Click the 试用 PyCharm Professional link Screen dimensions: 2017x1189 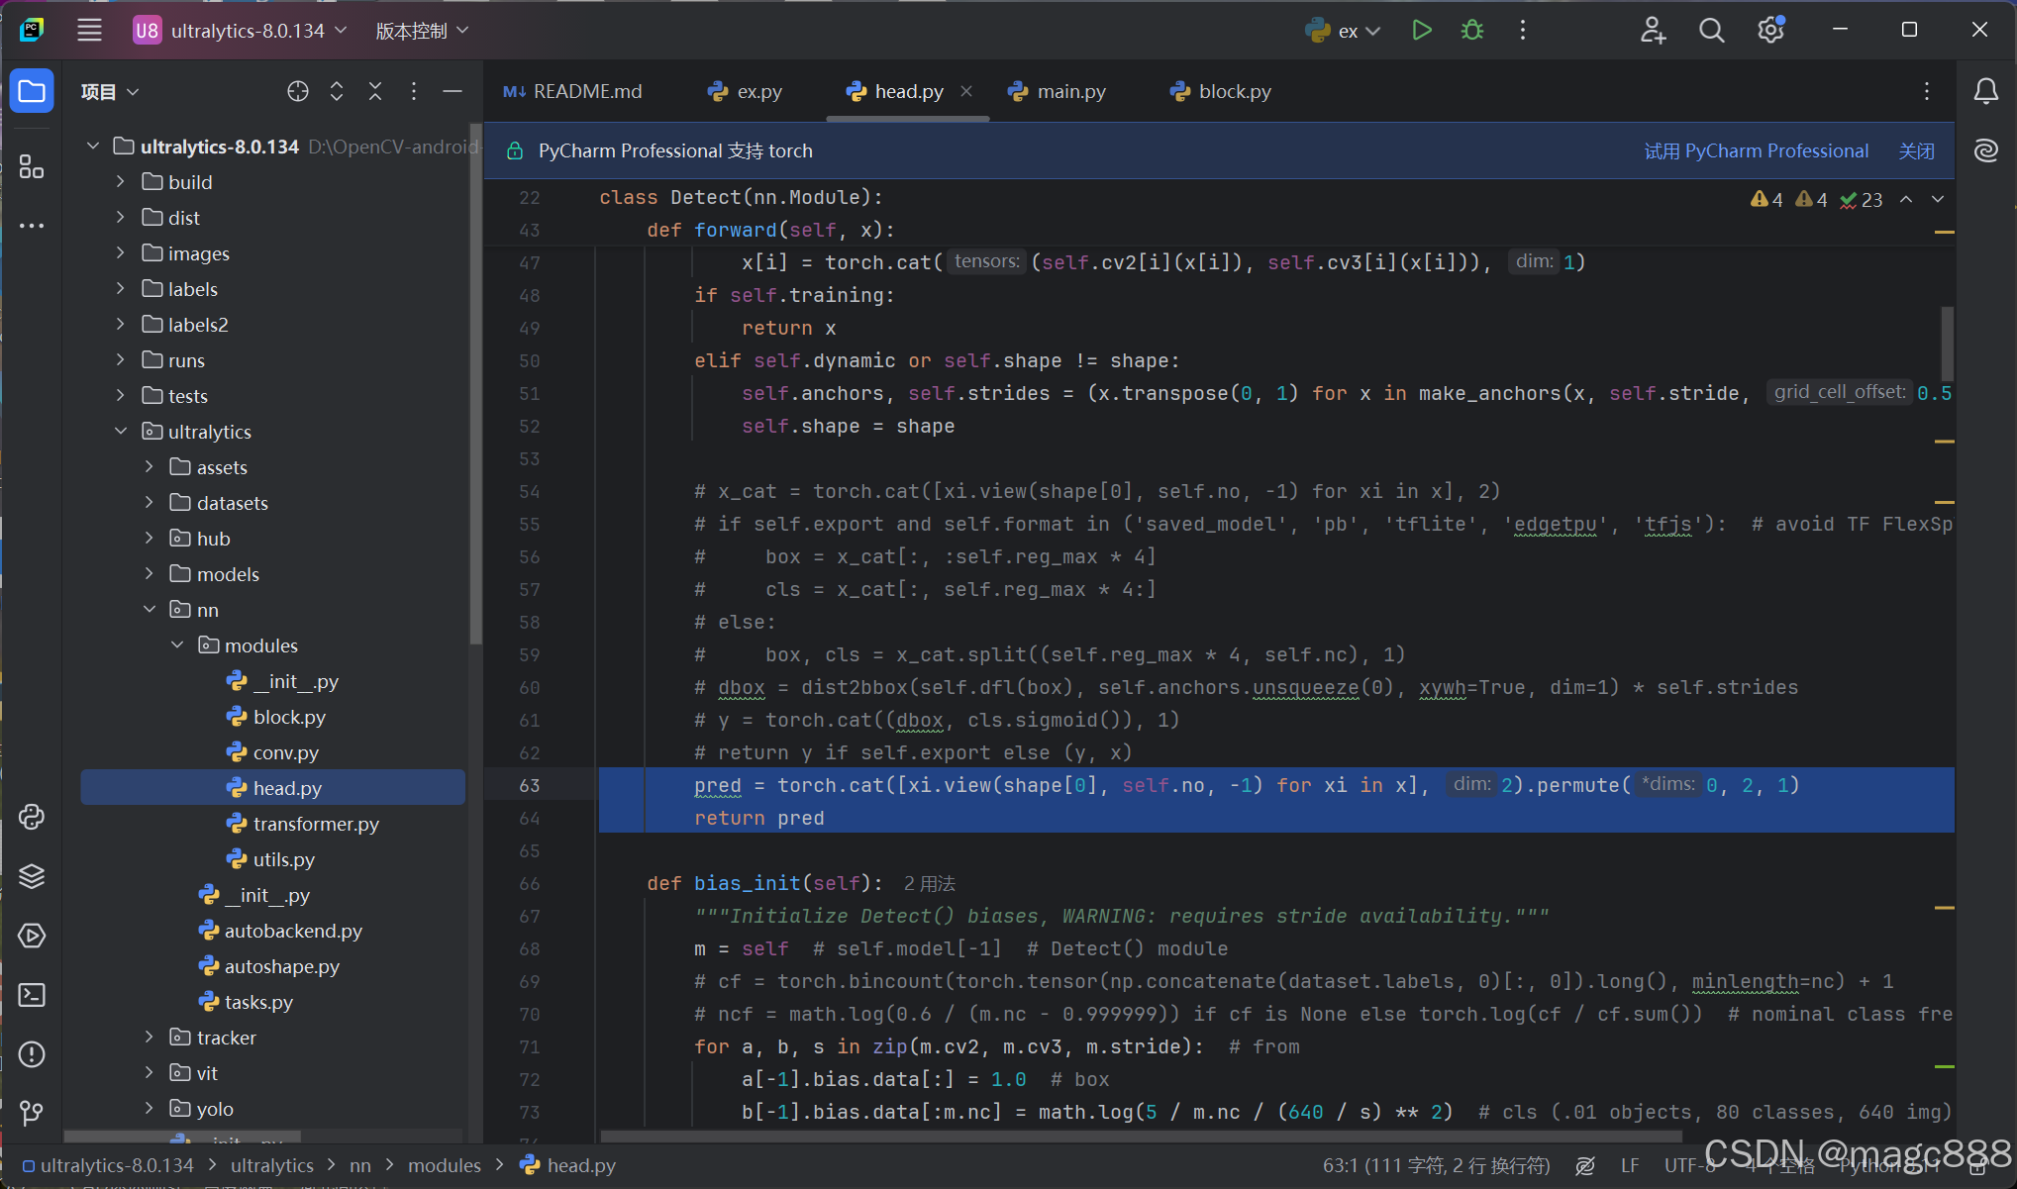tap(1756, 151)
